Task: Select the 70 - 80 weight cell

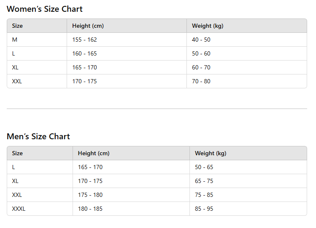Action: point(201,81)
